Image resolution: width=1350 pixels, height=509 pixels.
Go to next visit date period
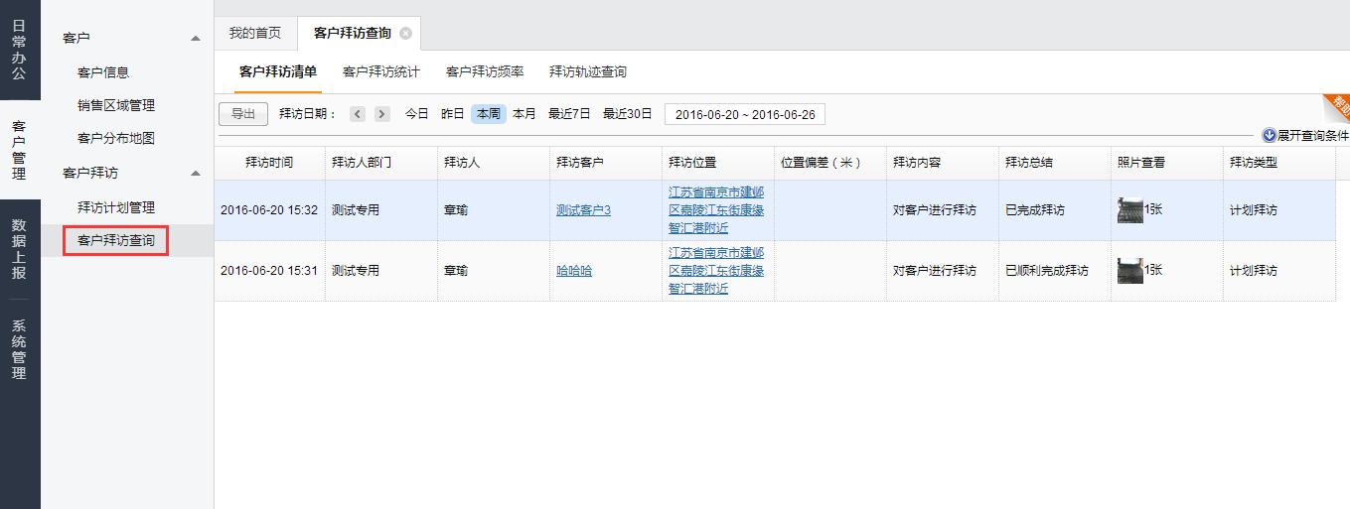(x=382, y=114)
